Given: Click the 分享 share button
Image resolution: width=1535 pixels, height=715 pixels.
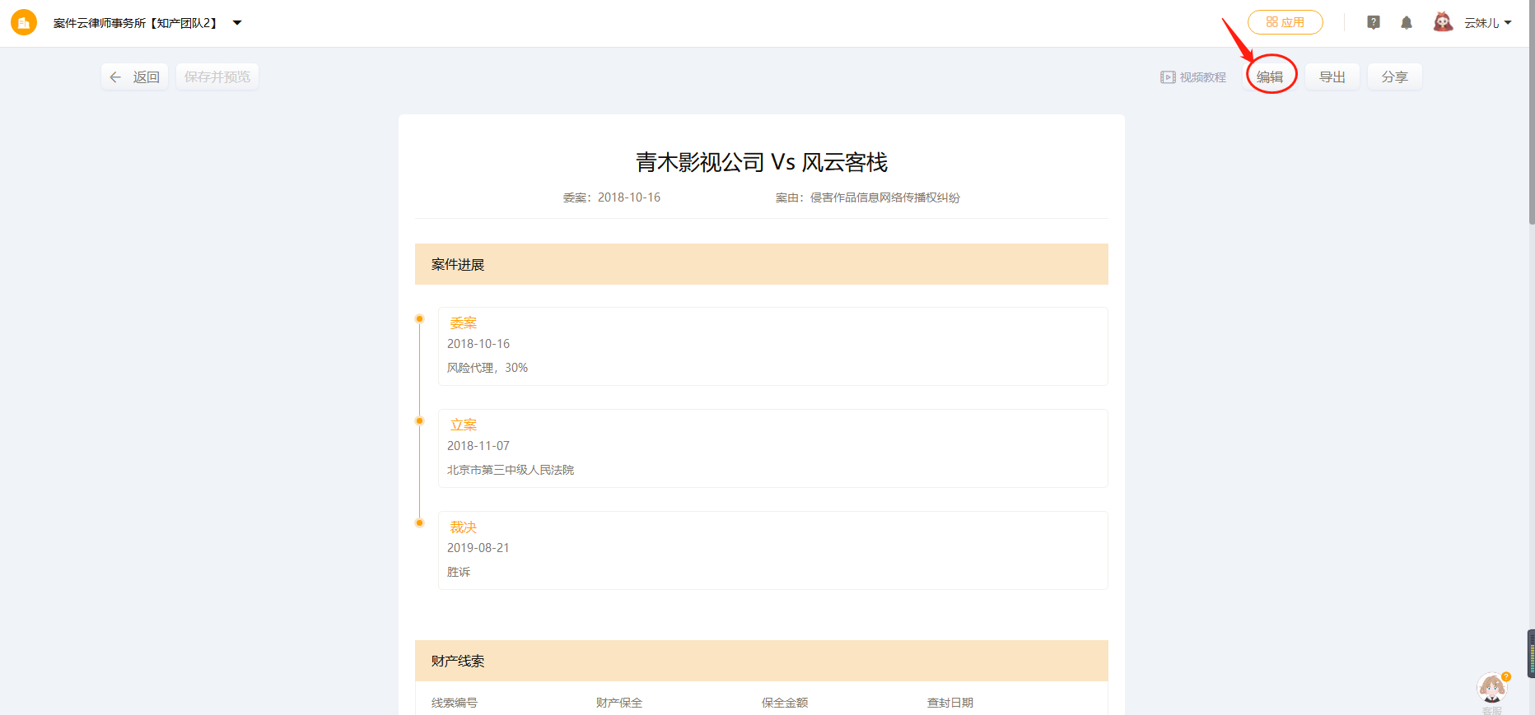Looking at the screenshot, I should coord(1394,77).
